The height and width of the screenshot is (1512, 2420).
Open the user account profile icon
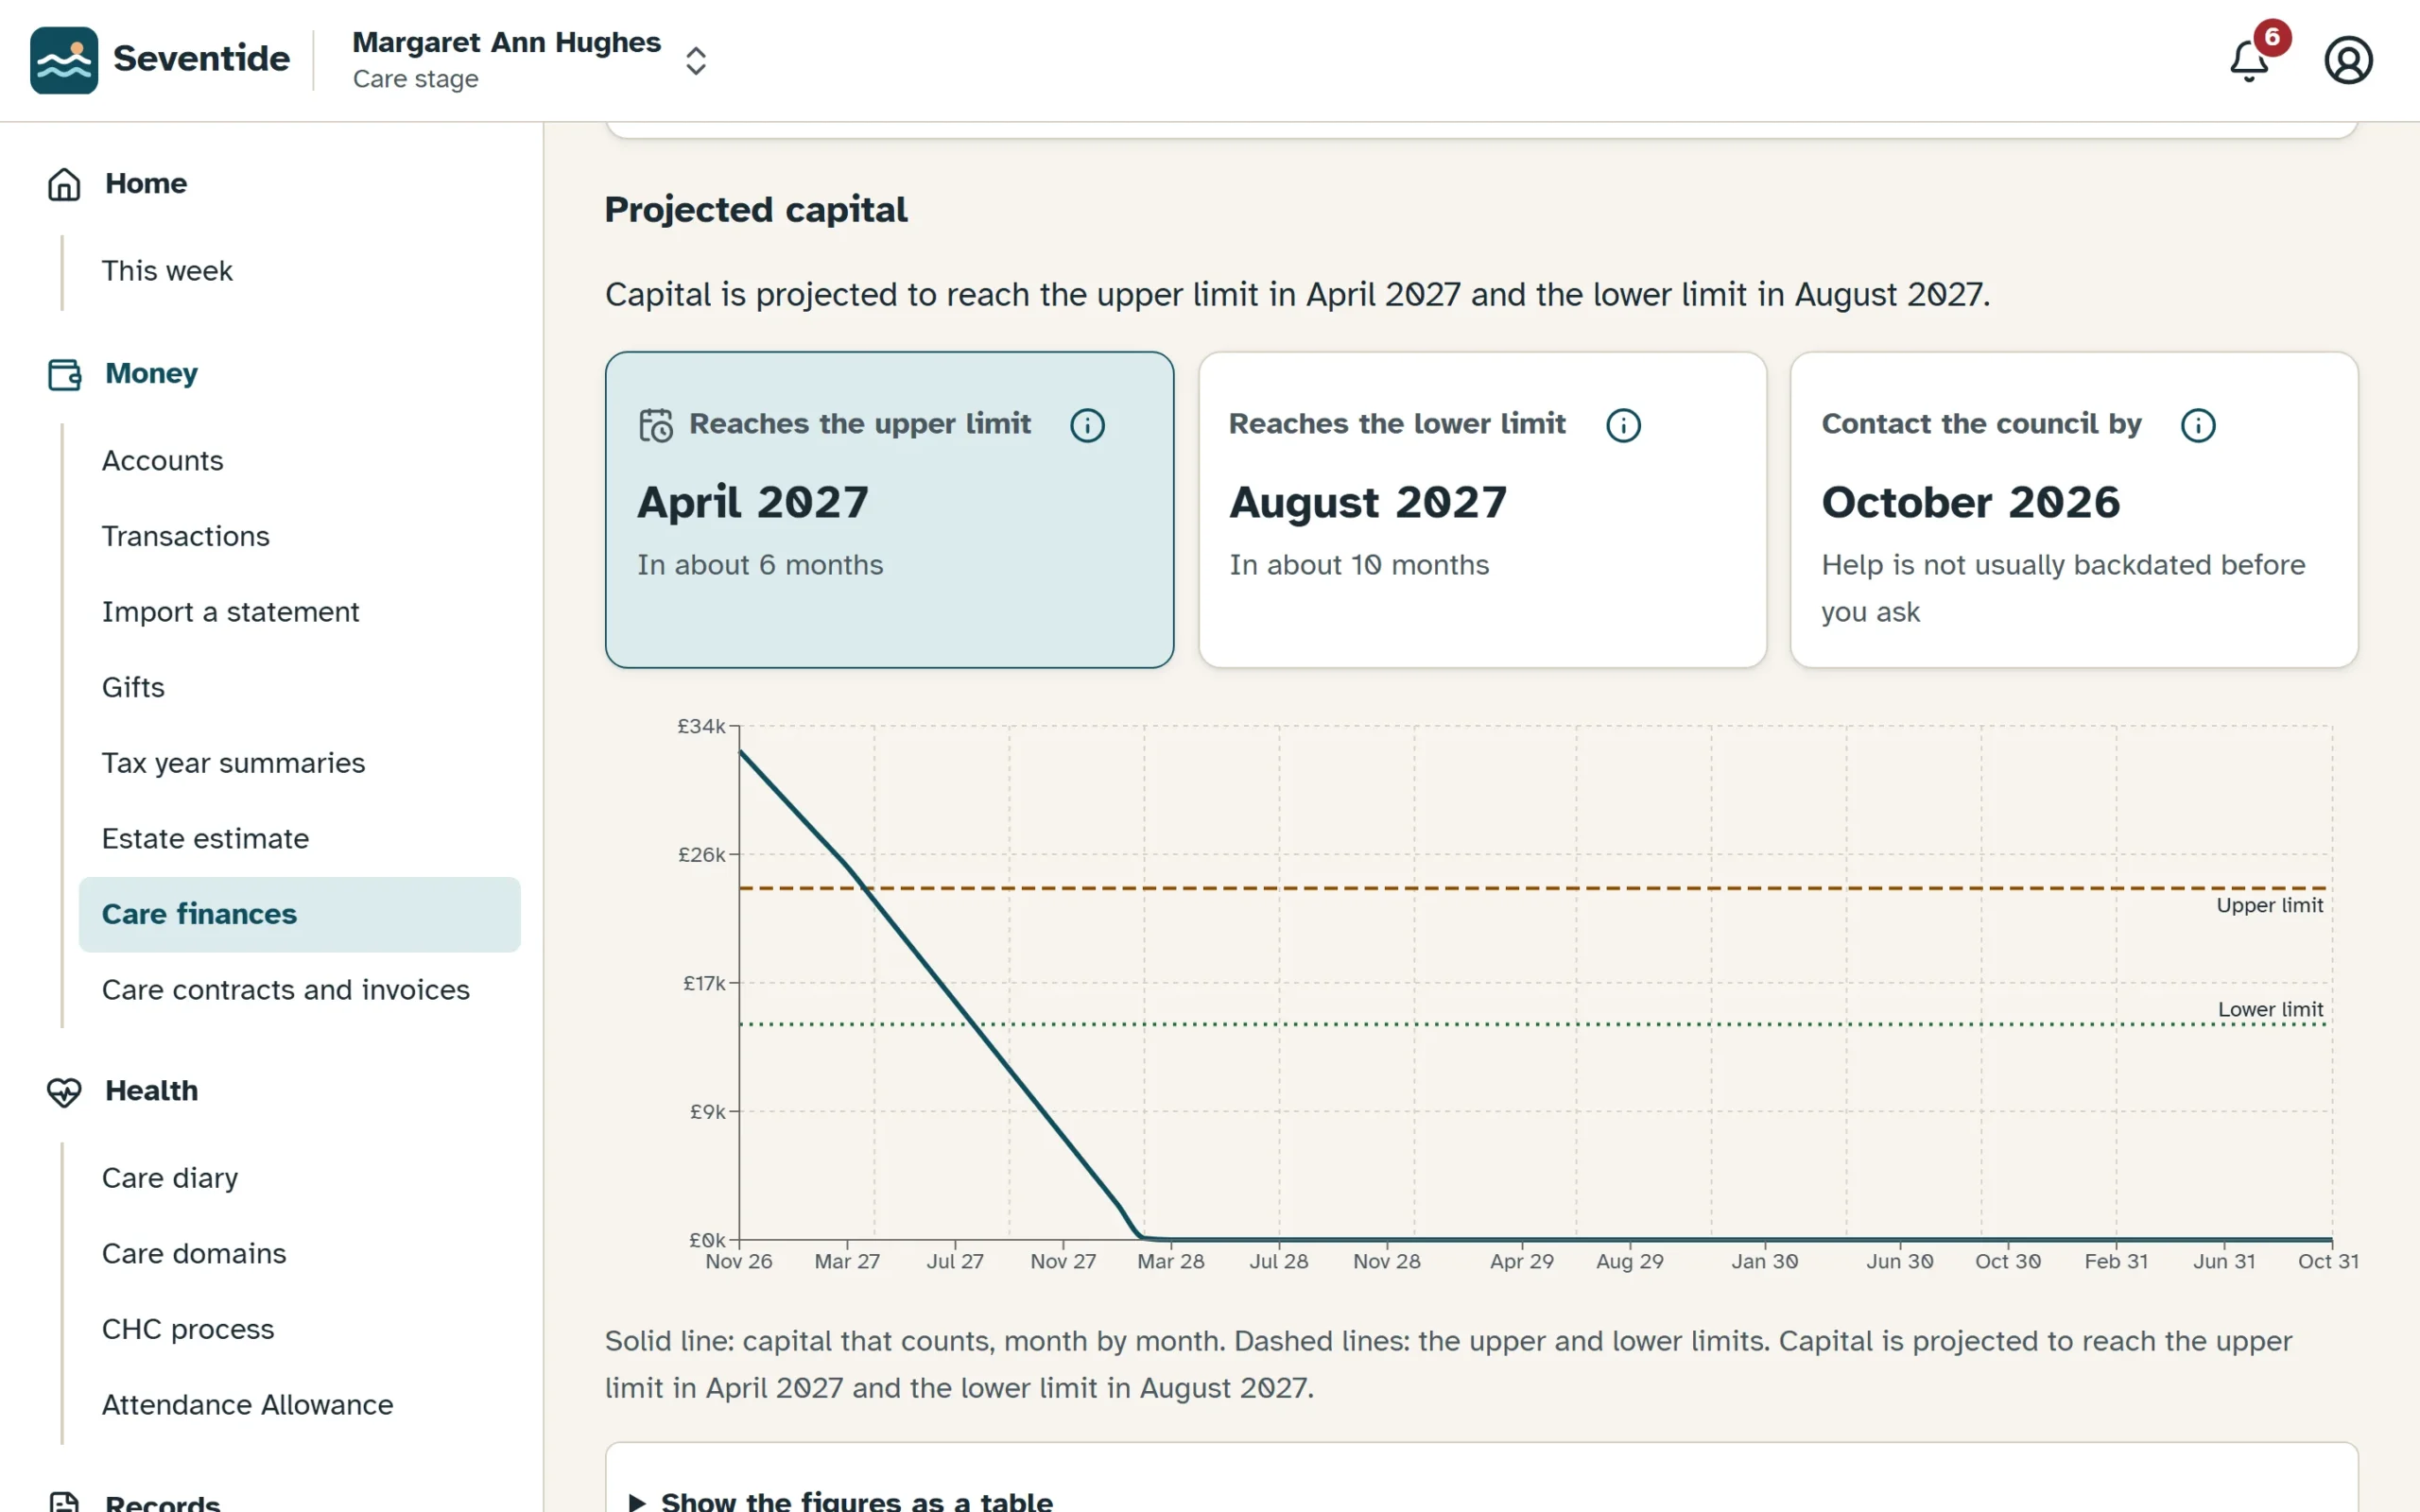coord(2348,60)
